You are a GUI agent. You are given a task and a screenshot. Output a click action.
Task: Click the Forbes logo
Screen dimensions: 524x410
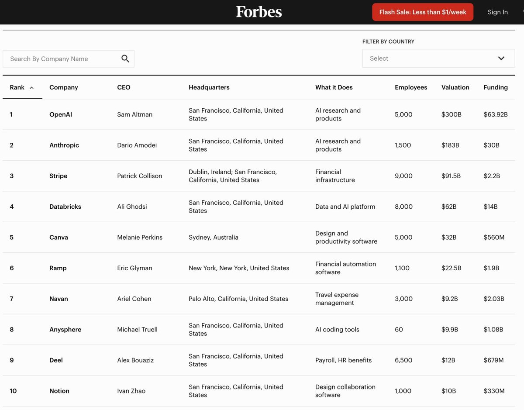click(x=259, y=12)
